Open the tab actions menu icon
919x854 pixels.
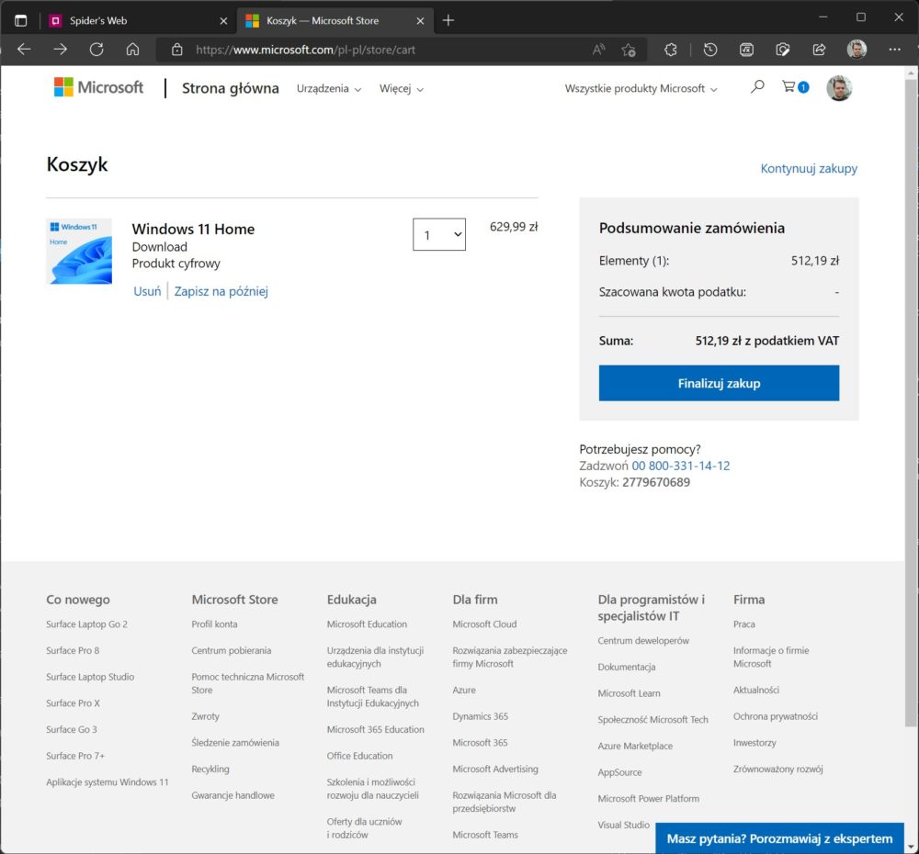click(21, 20)
